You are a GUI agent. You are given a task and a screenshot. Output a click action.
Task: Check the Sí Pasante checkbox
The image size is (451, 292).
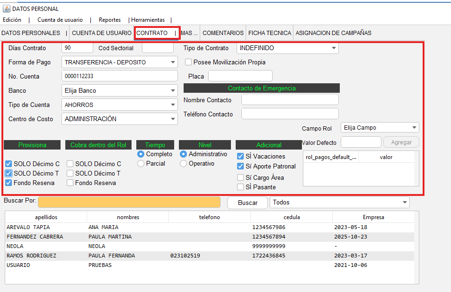(x=240, y=187)
